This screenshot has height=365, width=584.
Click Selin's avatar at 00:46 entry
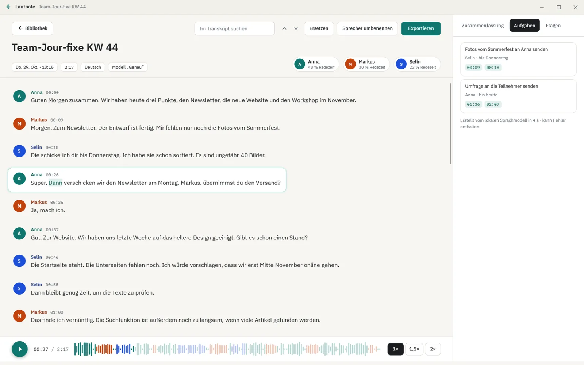tap(19, 261)
